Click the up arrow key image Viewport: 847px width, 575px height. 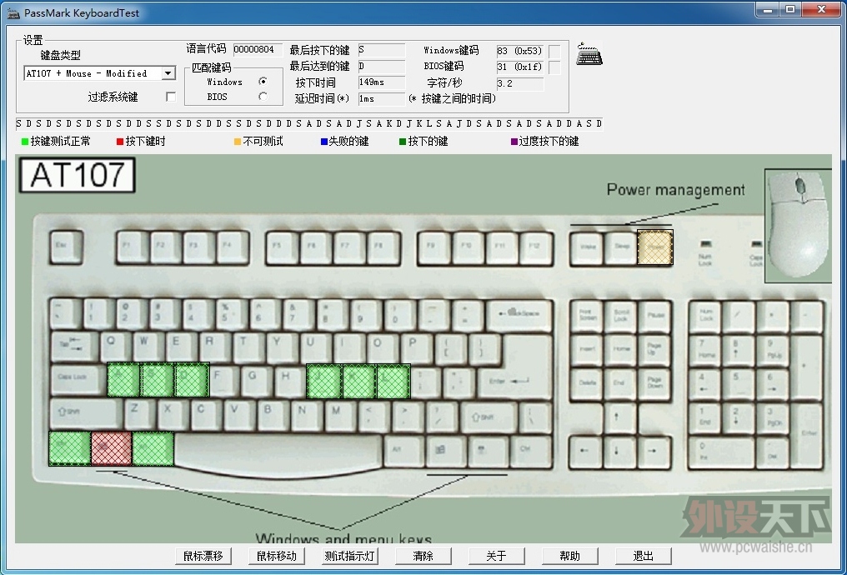[616, 417]
